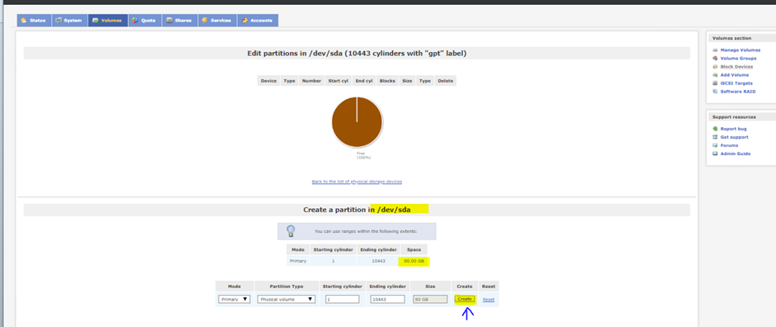Click the Starting cylinder input field
This screenshot has height=327, width=776.
pyautogui.click(x=342, y=299)
